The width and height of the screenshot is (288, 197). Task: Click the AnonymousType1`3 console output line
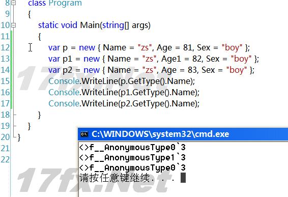pos(132,158)
